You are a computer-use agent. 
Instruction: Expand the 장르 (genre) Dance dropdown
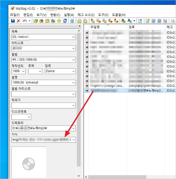click(73, 71)
